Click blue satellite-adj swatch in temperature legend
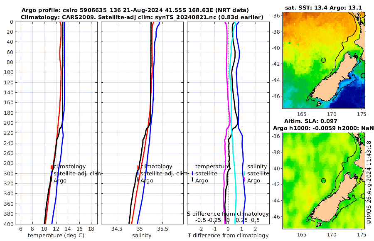 coord(51,173)
